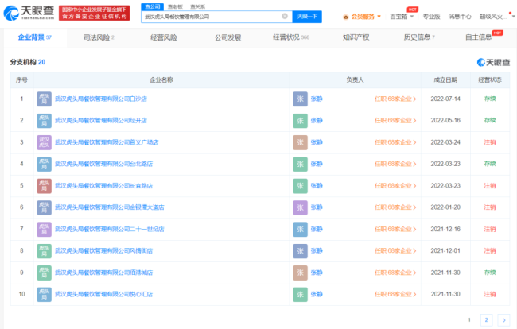Switch to the 知识产权 tab
Viewport: 517px width, 329px height.
pyautogui.click(x=356, y=37)
